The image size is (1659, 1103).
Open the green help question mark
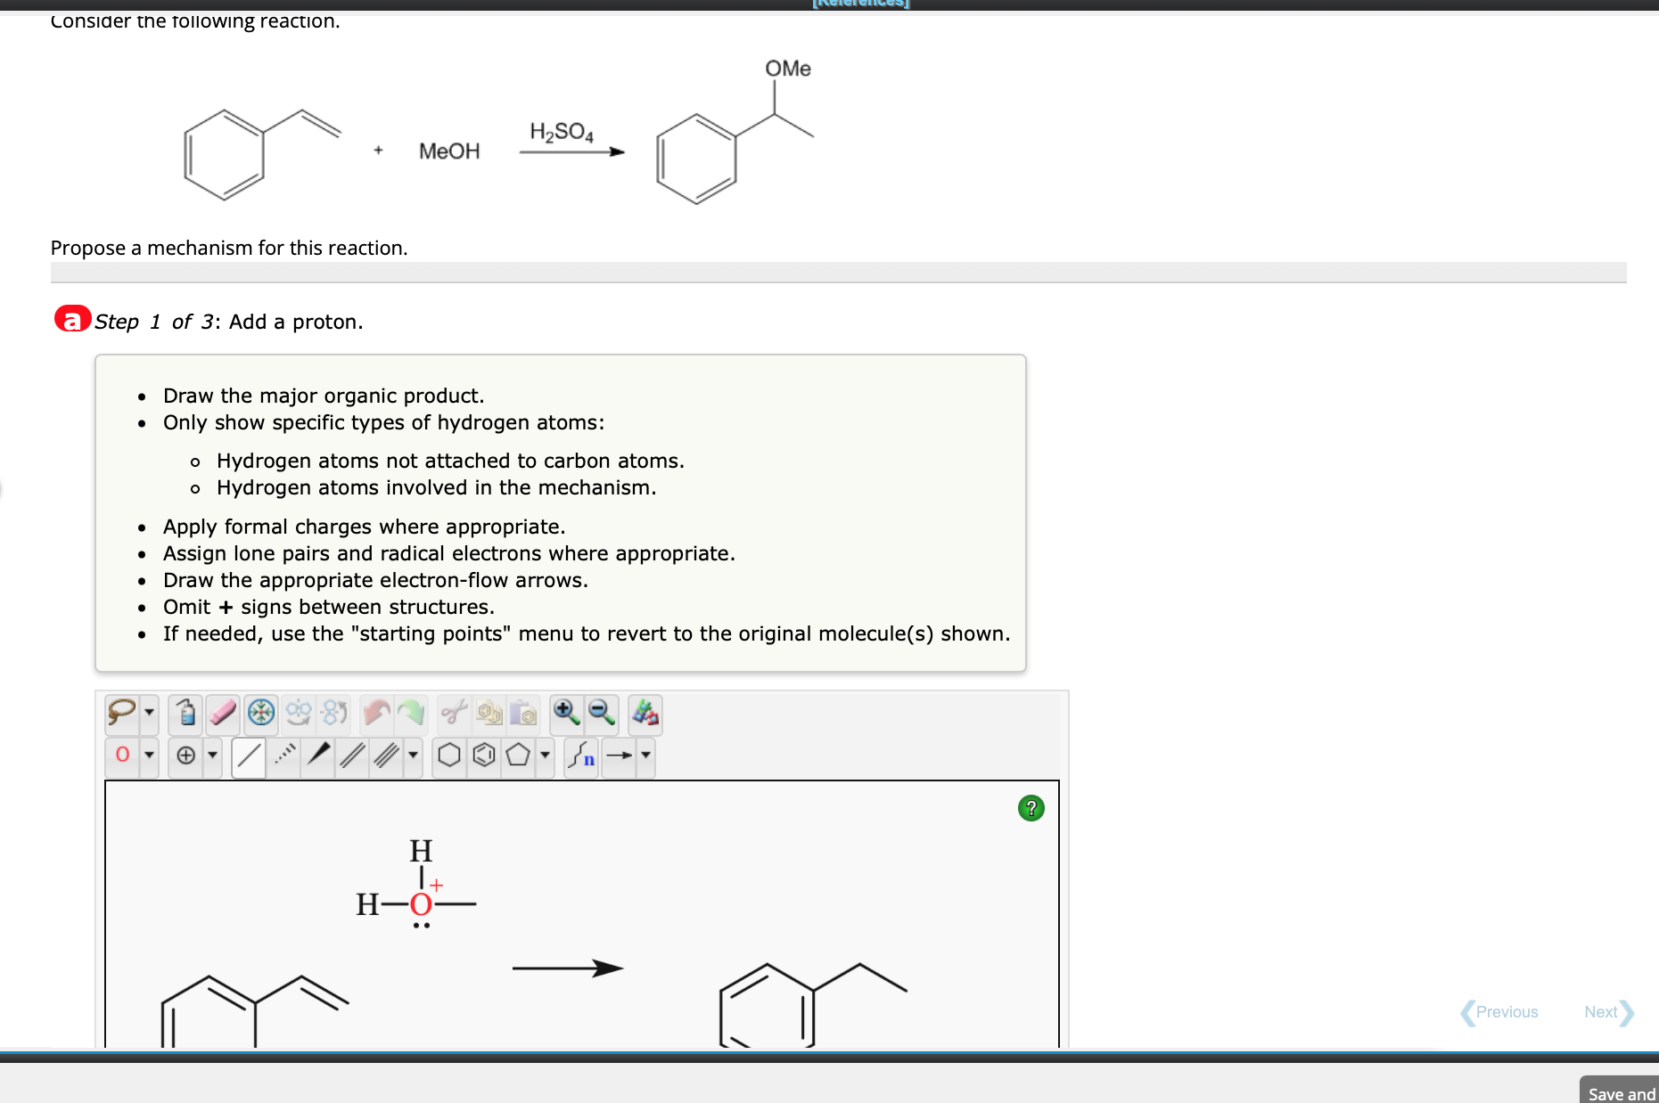1031,809
